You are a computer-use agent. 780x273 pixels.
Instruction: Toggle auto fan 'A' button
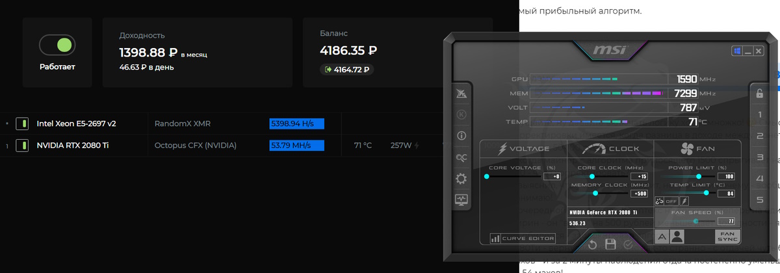tap(662, 237)
